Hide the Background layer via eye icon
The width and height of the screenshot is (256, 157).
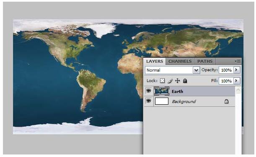pyautogui.click(x=148, y=101)
